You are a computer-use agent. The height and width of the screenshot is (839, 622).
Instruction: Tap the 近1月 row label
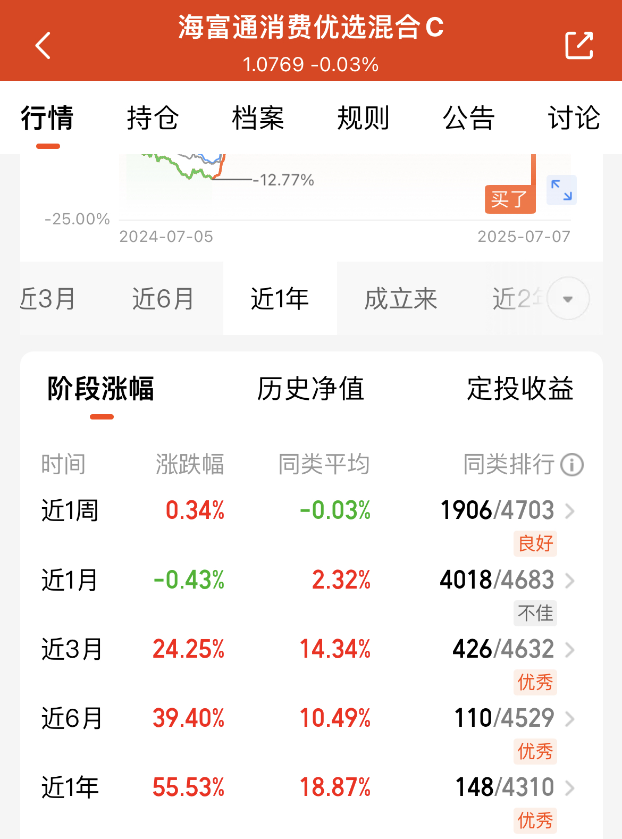click(x=70, y=580)
